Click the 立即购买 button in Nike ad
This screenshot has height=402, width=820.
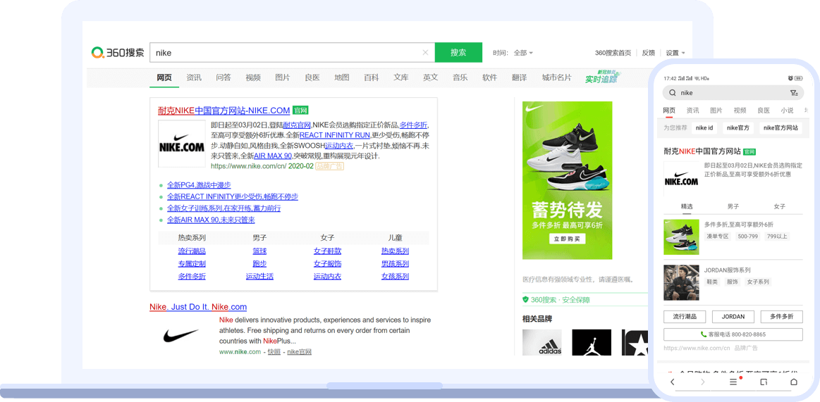click(x=568, y=239)
